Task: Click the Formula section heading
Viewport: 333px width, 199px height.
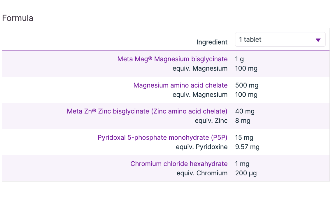Action: (17, 18)
